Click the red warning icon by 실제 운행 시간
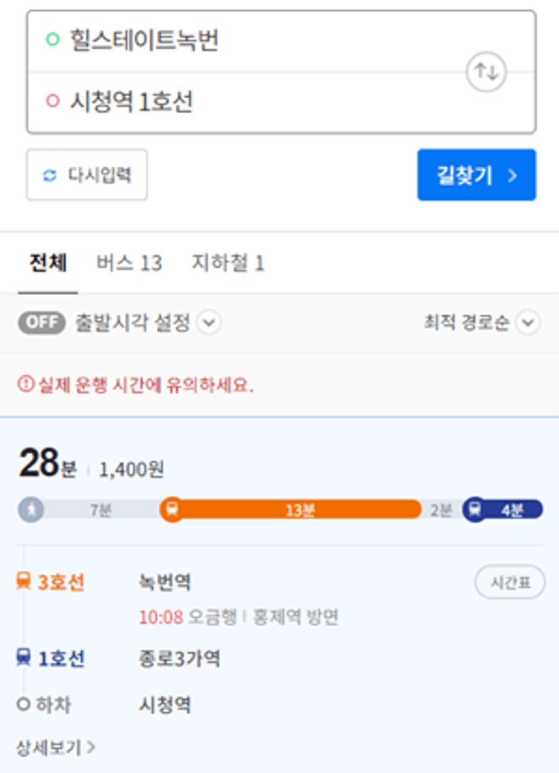559x773 pixels. pos(26,384)
